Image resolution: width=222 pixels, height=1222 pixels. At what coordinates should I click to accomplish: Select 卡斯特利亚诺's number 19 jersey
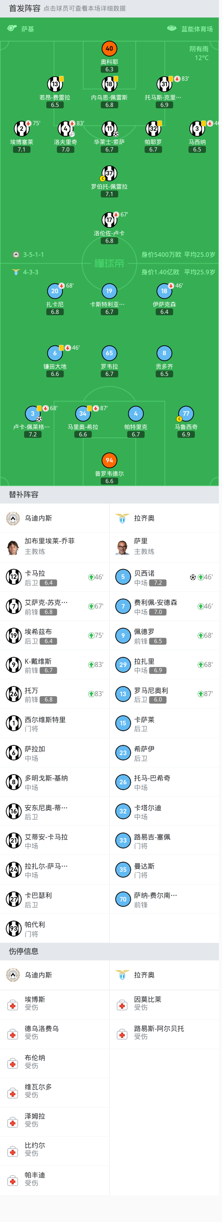(109, 291)
